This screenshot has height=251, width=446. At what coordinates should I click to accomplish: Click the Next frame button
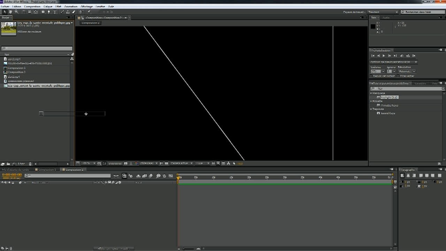pos(390,56)
